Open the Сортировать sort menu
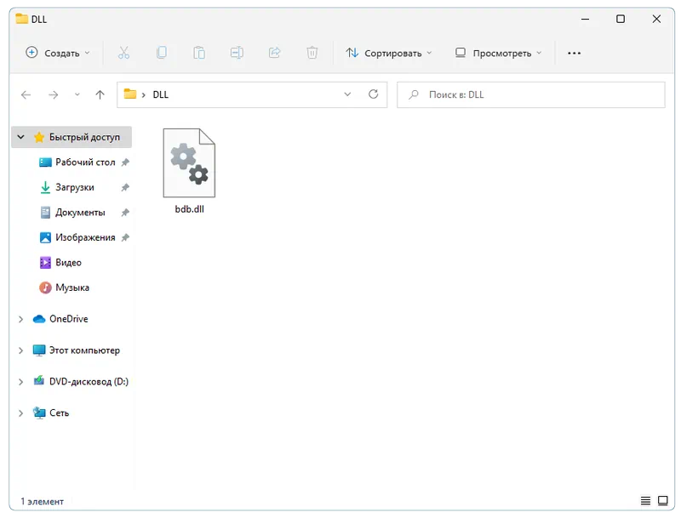Screen dimensions: 681x518 (x=389, y=53)
